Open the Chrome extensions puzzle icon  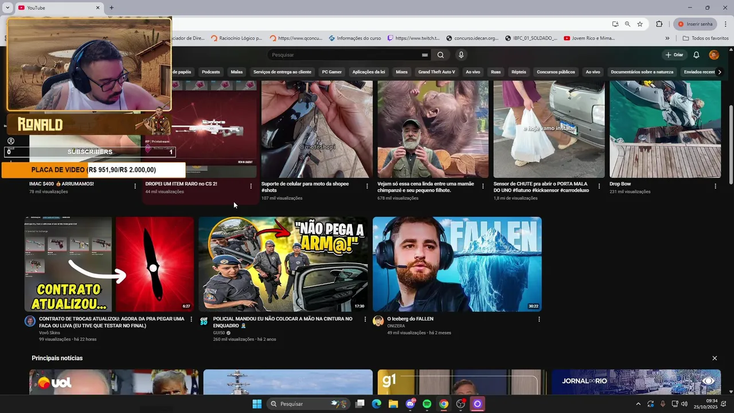pos(659,24)
